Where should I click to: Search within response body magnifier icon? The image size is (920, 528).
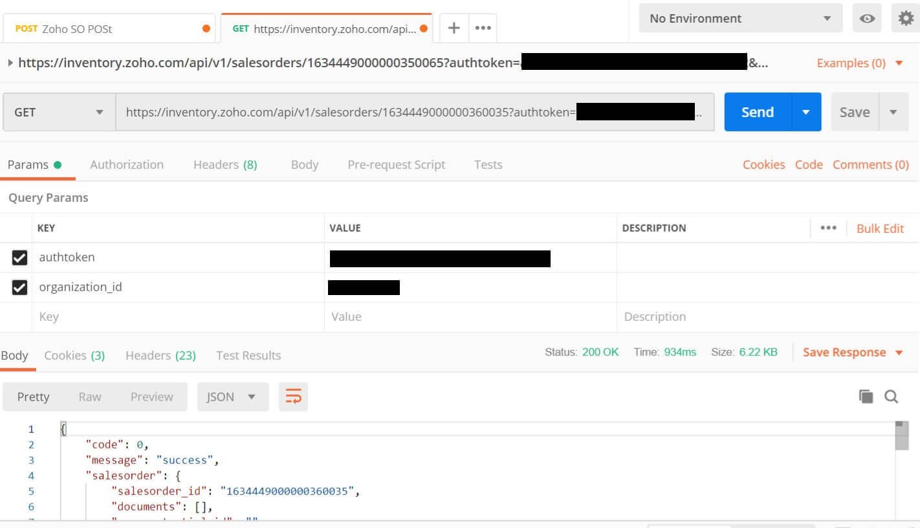tap(892, 397)
